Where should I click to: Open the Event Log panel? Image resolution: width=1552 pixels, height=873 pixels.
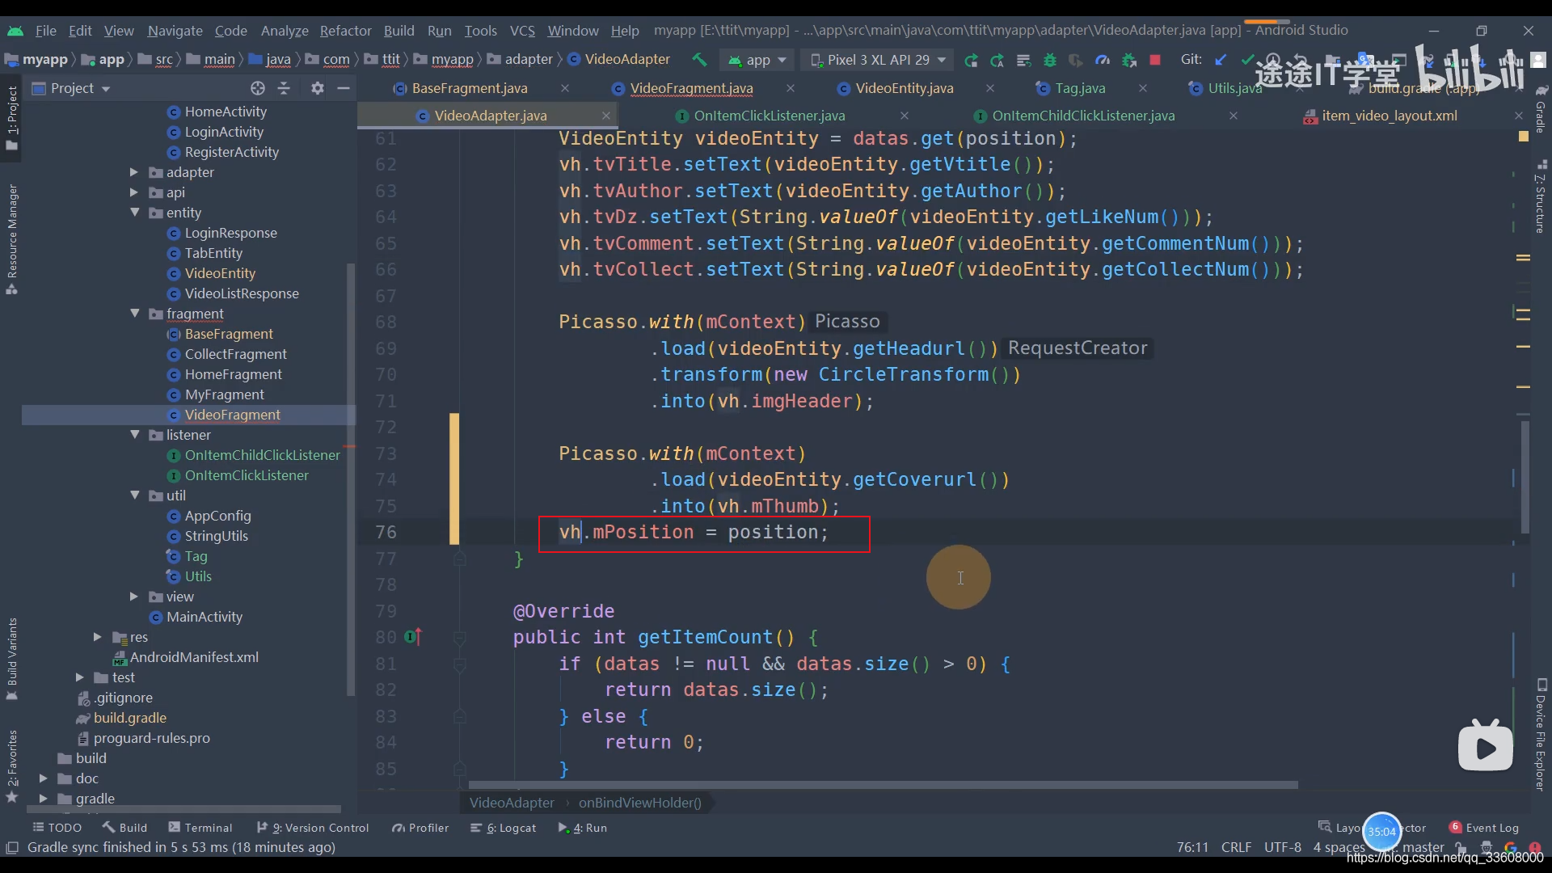[1484, 828]
